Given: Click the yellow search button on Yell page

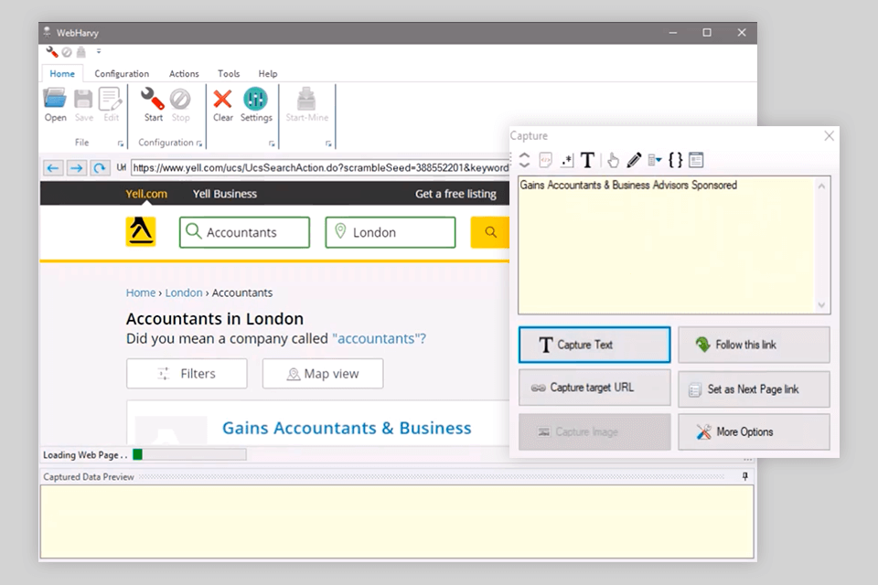Looking at the screenshot, I should [490, 232].
